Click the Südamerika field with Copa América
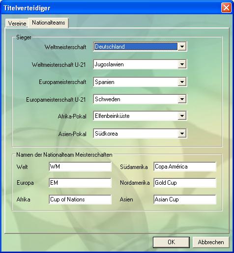The height and width of the screenshot is (253, 234). 185,167
